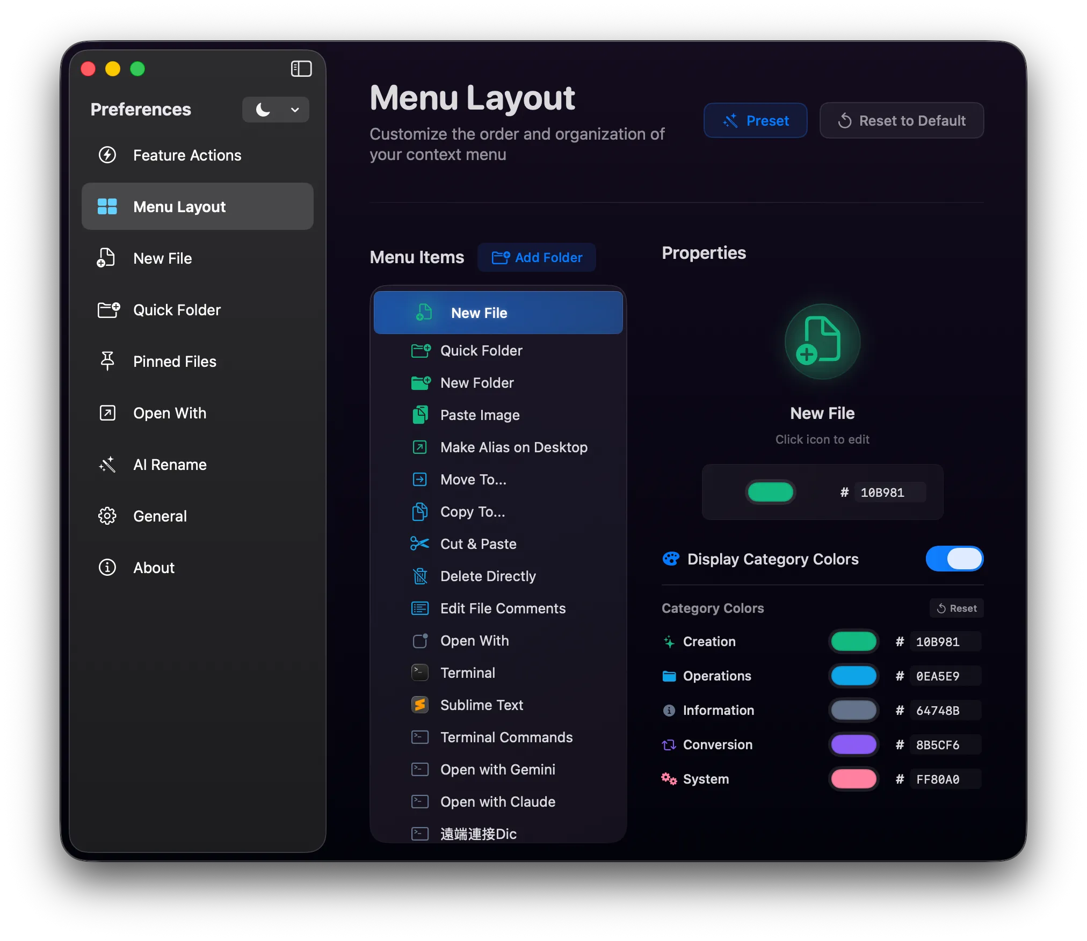This screenshot has height=941, width=1087.
Task: Click the Display Category Colors palette icon
Action: [671, 559]
